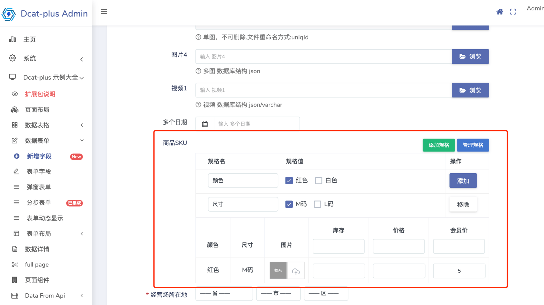Click the scissors icon beside full page
This screenshot has height=305, width=544.
click(15, 265)
